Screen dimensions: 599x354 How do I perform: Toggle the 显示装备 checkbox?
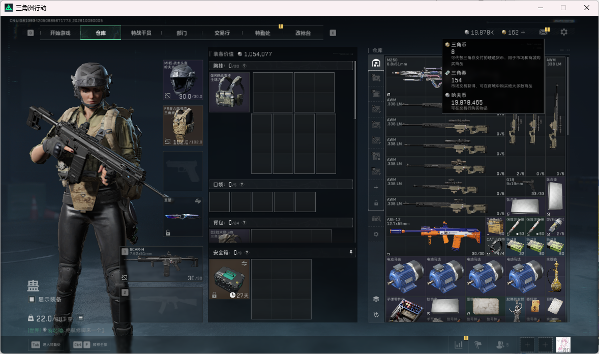point(32,300)
